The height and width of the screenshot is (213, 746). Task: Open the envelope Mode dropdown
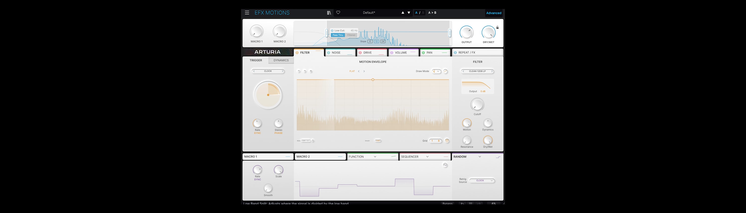306,141
